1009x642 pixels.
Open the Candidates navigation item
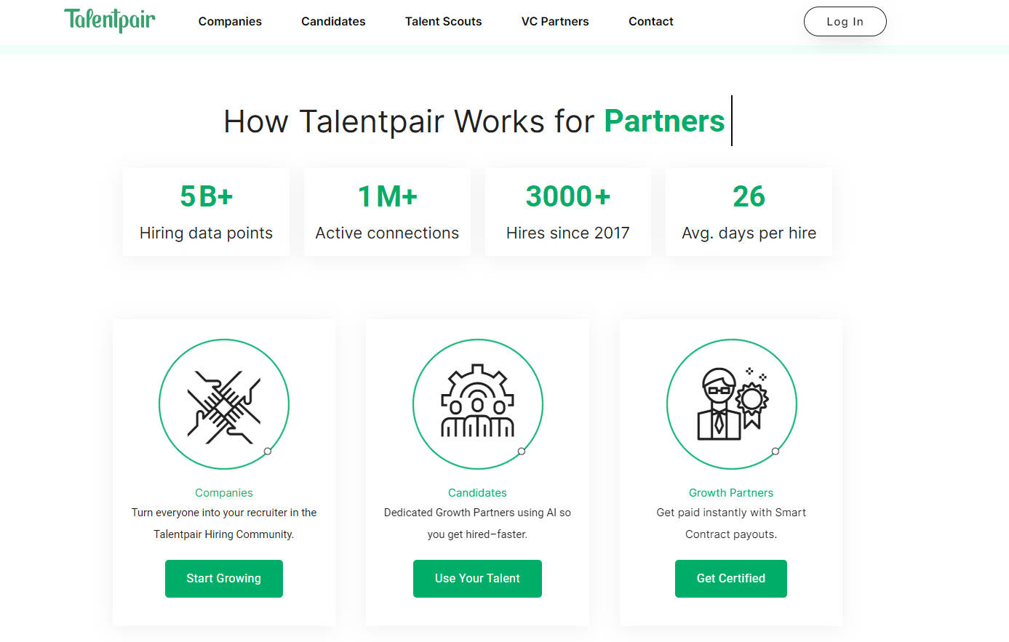pos(333,21)
